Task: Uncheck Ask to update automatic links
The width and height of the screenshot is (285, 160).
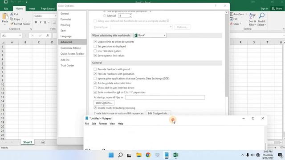Action: (x=95, y=83)
